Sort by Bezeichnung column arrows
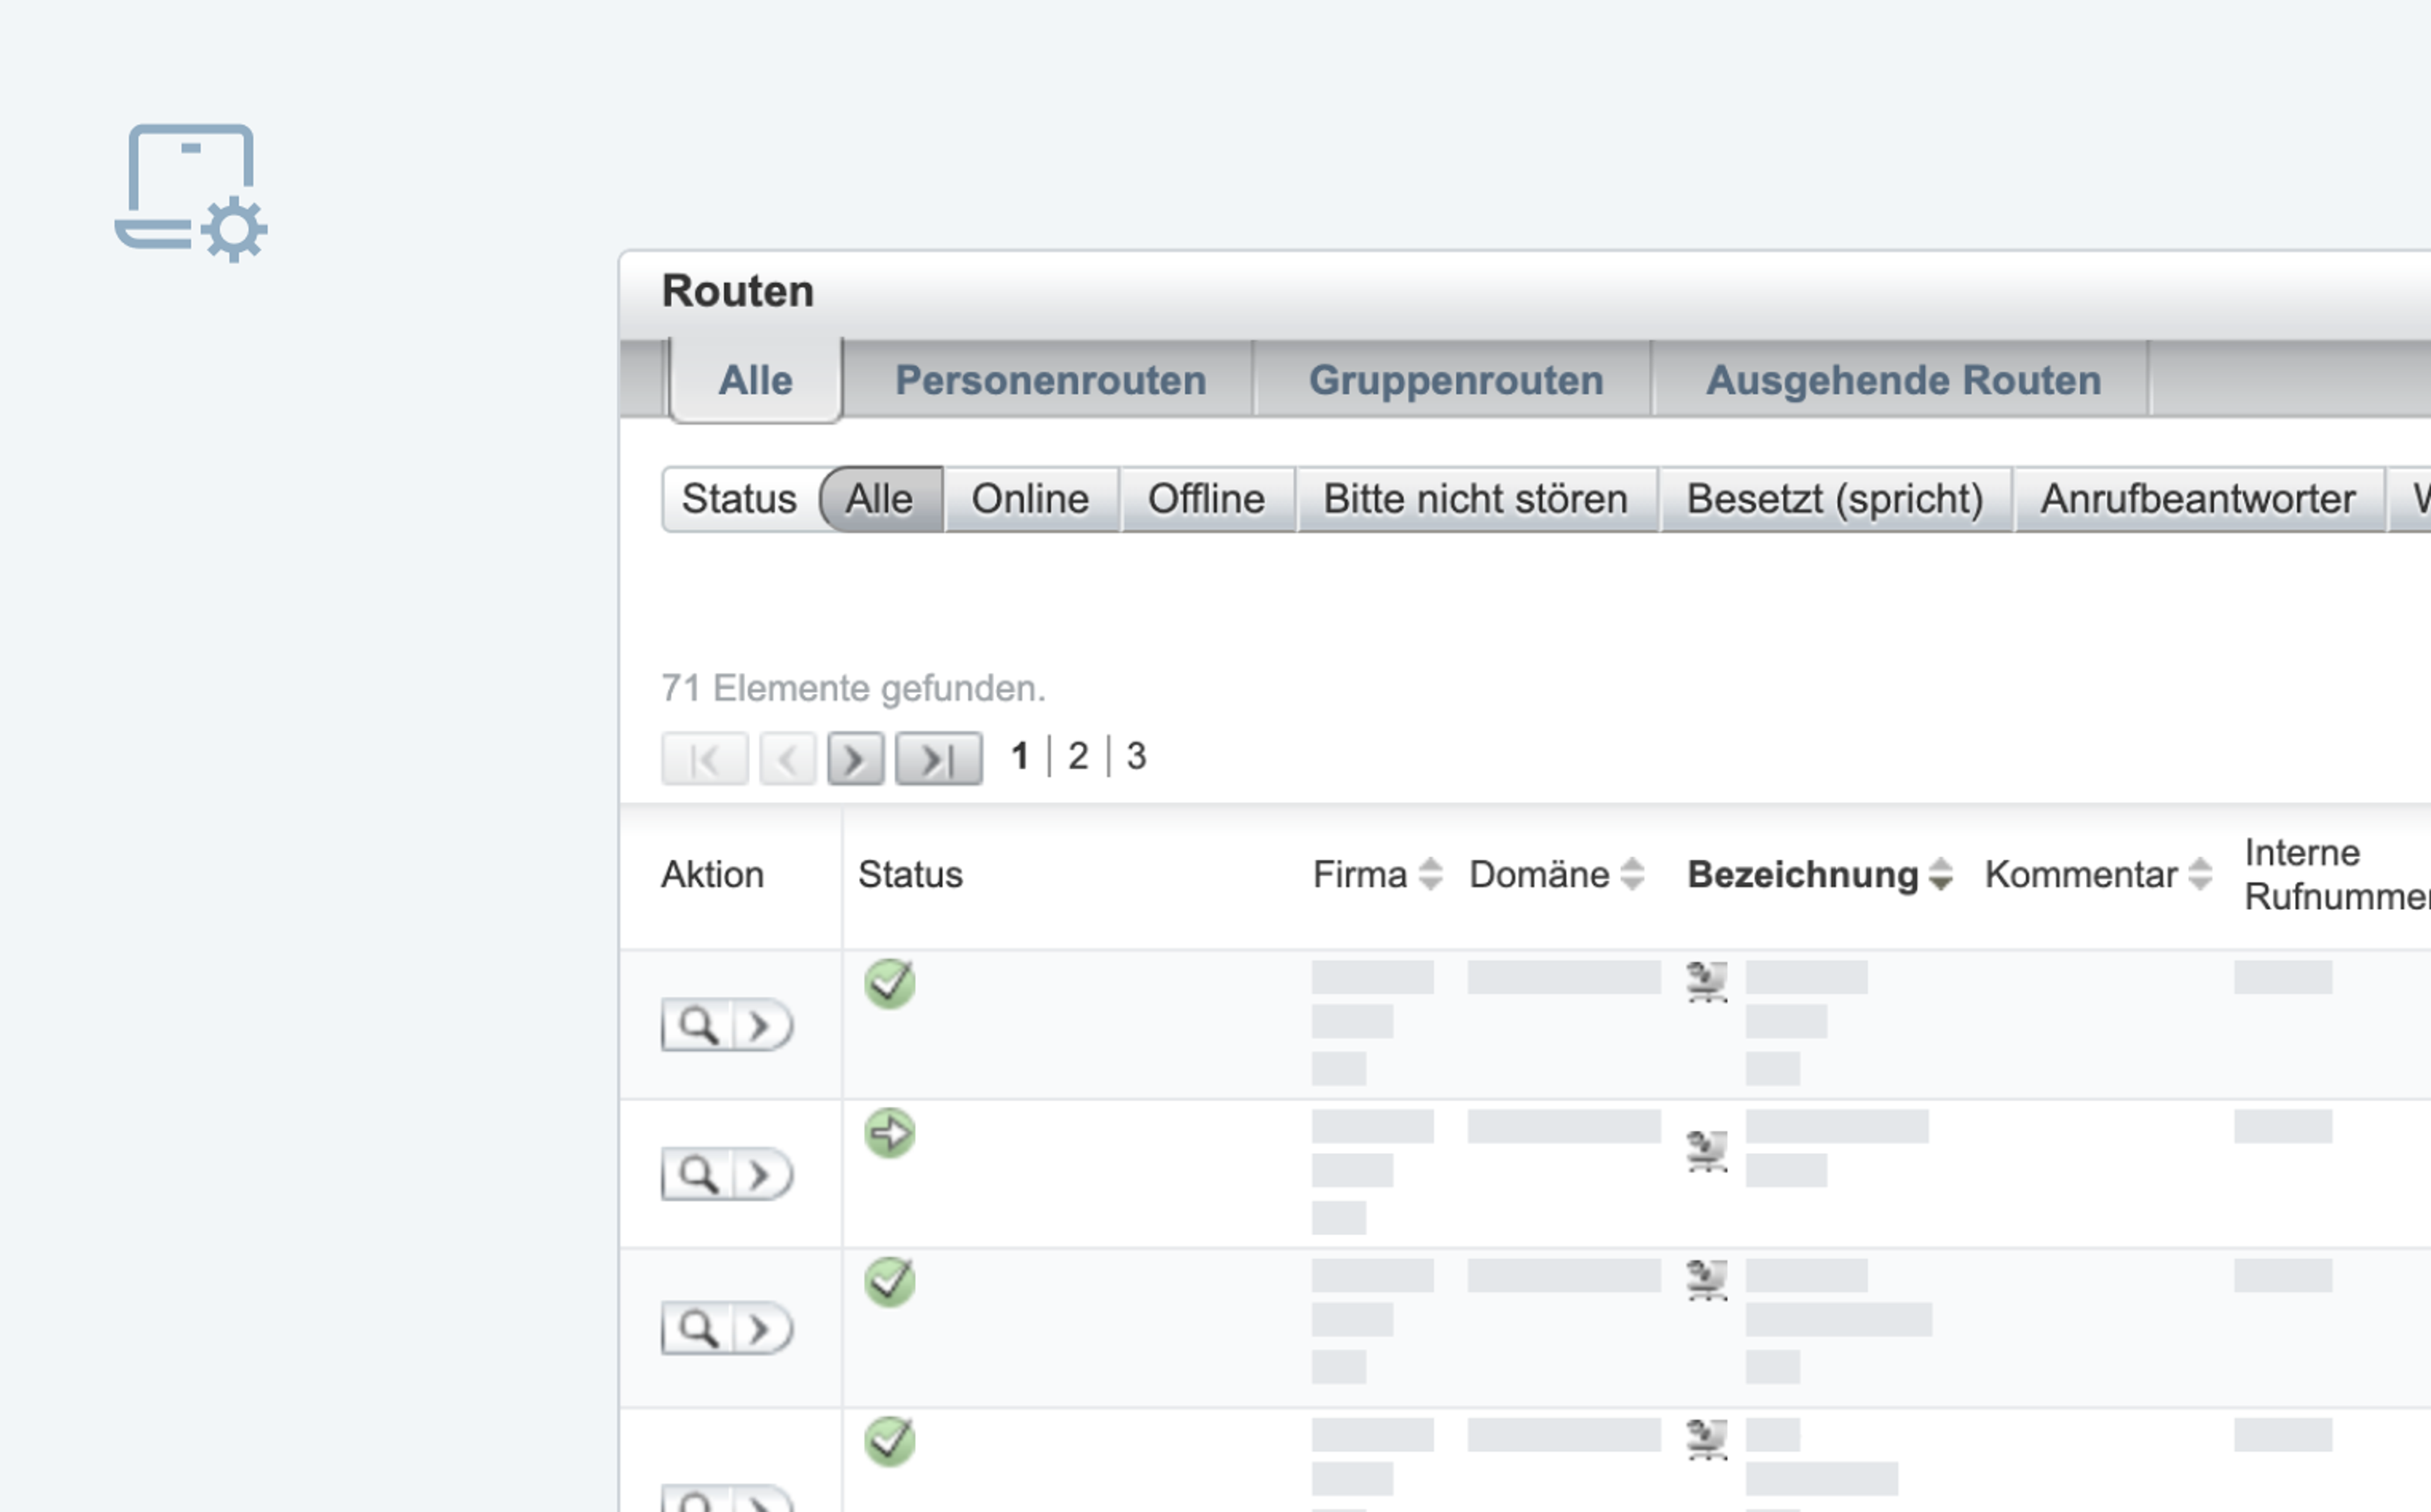The width and height of the screenshot is (2431, 1512). click(x=1940, y=874)
